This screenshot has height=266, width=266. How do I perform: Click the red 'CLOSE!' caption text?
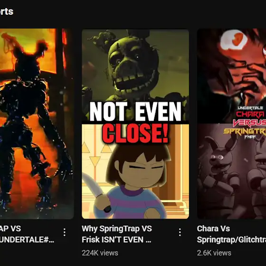[x=135, y=133]
